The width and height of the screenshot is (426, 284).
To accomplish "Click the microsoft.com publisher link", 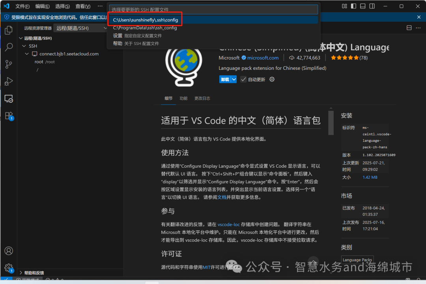I will point(263,57).
